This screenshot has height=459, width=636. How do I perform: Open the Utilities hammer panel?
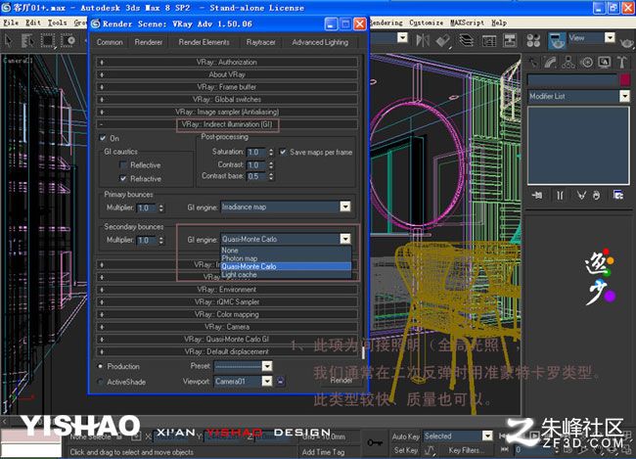(x=621, y=62)
